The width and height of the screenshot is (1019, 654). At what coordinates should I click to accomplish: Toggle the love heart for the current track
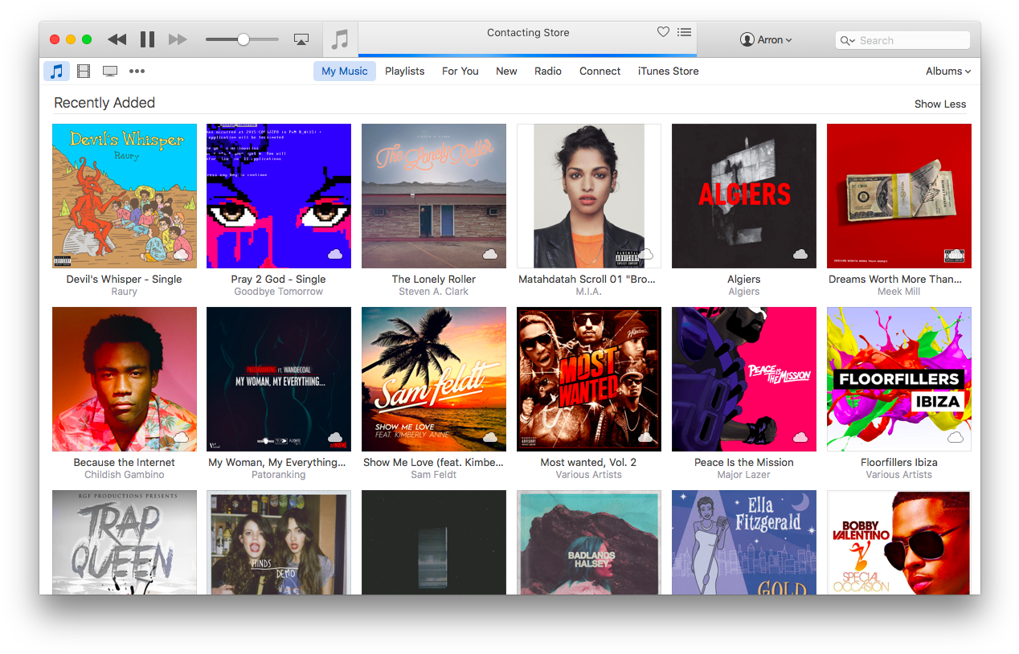(x=663, y=32)
